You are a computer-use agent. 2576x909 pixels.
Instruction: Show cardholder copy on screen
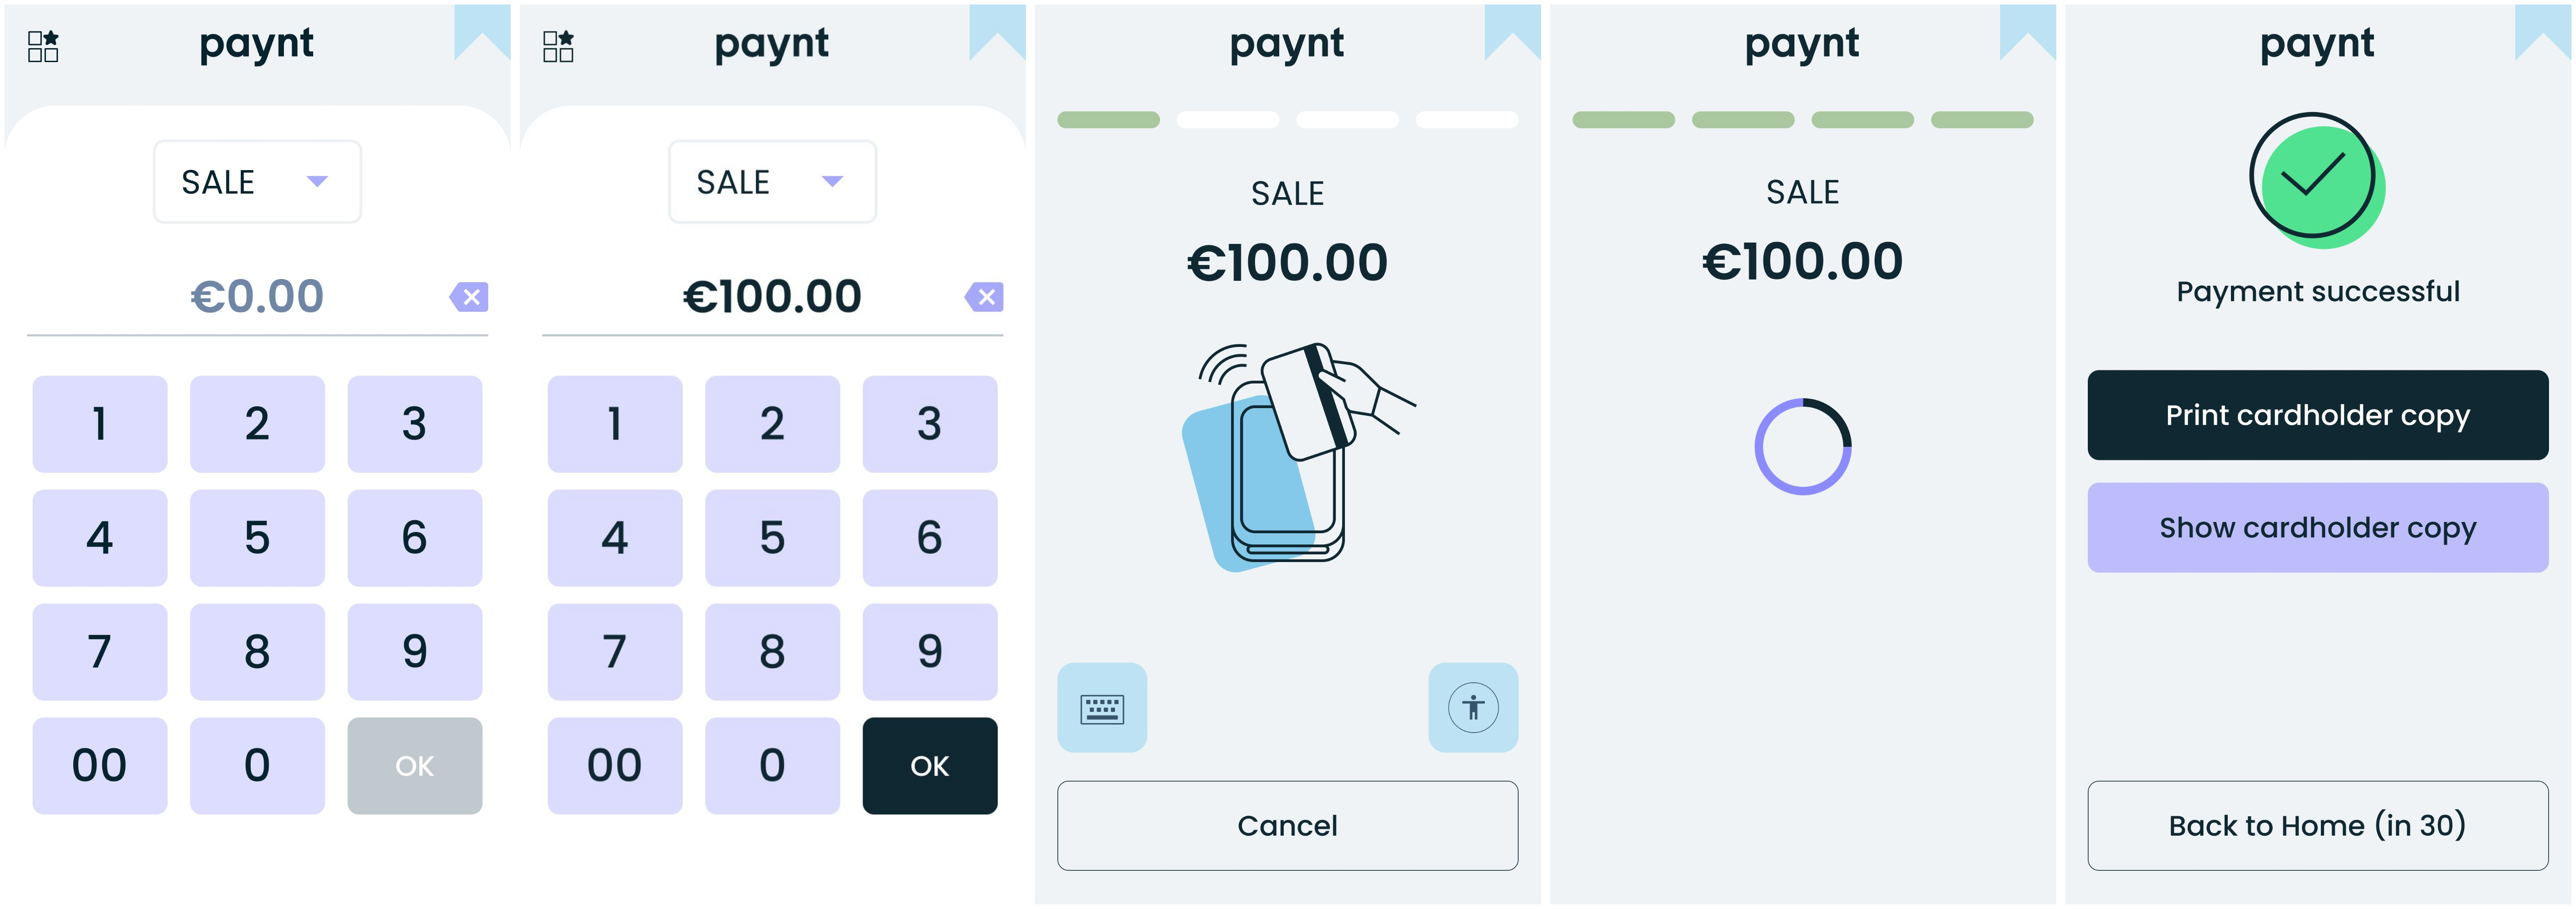[x=2317, y=528]
